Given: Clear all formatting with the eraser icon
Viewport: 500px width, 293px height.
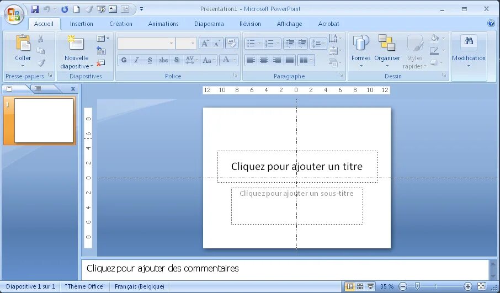Looking at the screenshot, I should [x=232, y=43].
